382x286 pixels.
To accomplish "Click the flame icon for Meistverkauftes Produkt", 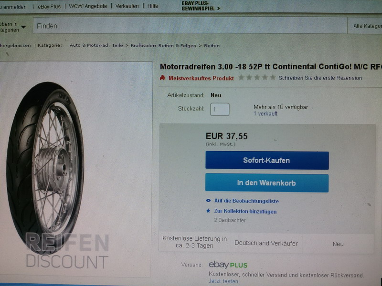I will pyautogui.click(x=162, y=78).
